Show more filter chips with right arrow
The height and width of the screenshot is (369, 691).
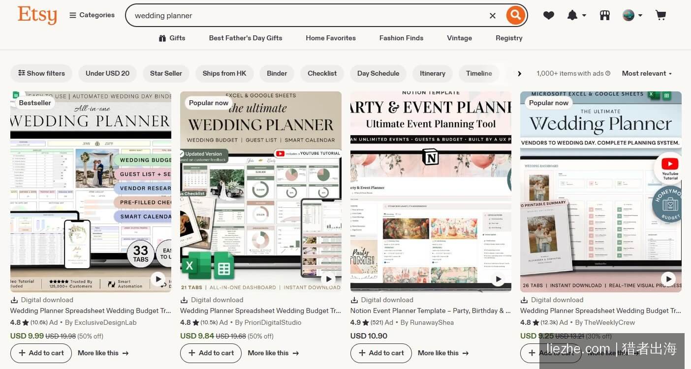tap(519, 73)
